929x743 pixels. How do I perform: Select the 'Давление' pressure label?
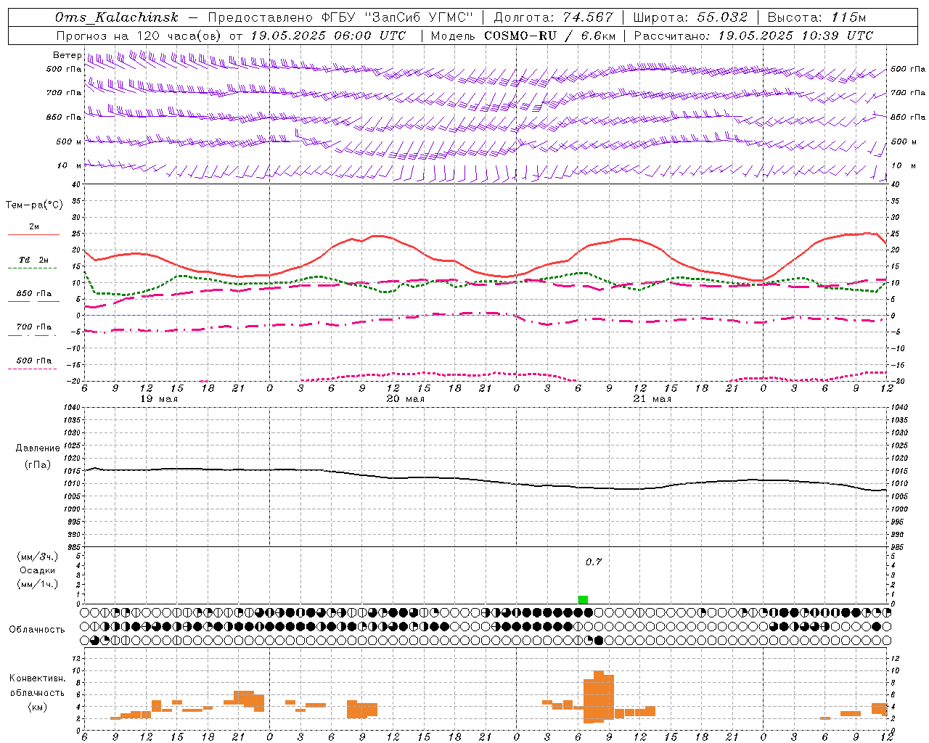tap(38, 448)
